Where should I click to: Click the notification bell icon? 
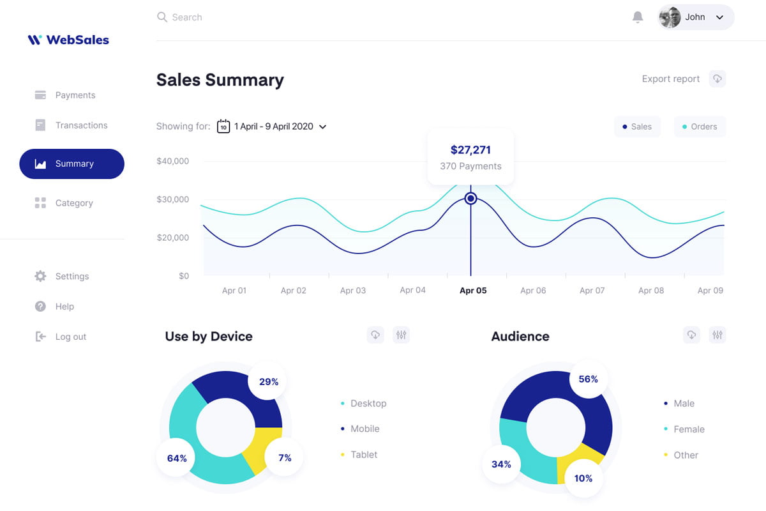(x=637, y=17)
